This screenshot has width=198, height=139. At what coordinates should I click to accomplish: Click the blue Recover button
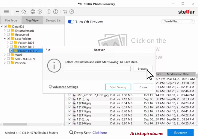(x=181, y=132)
